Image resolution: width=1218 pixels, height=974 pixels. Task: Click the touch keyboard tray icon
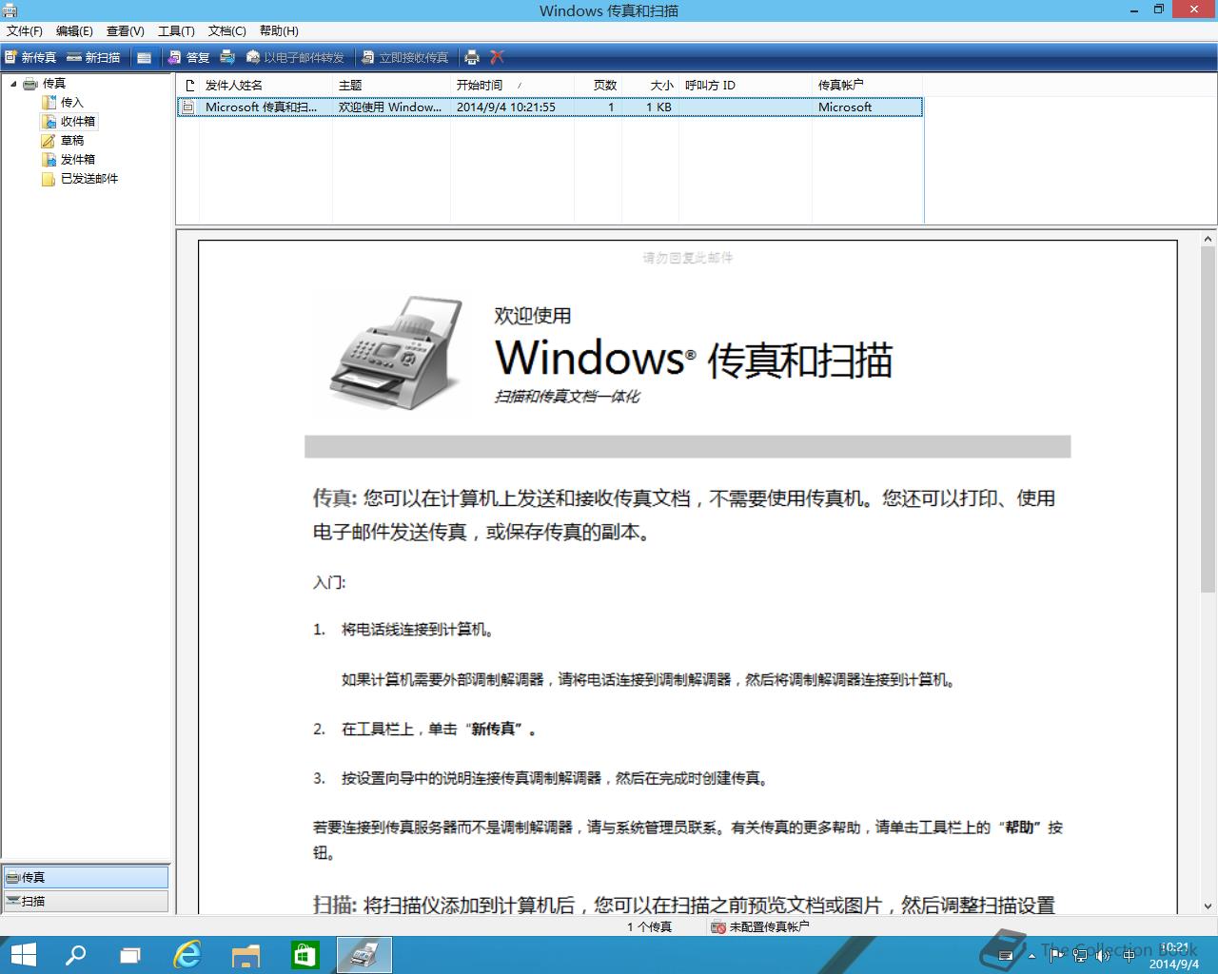(1005, 955)
